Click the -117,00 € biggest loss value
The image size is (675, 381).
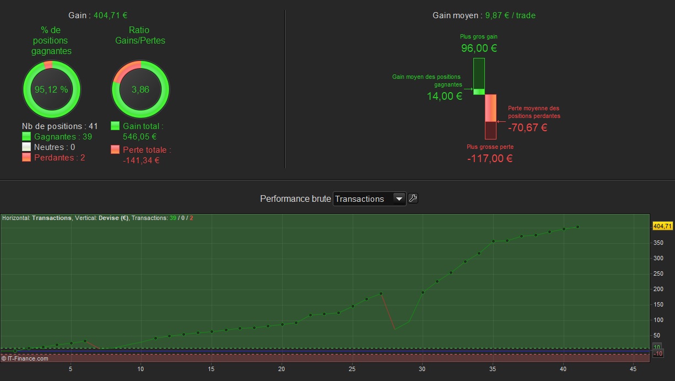(x=490, y=159)
